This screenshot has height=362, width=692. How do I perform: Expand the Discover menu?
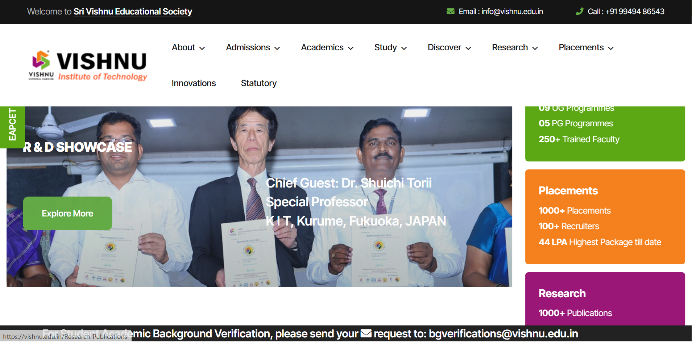tap(449, 48)
